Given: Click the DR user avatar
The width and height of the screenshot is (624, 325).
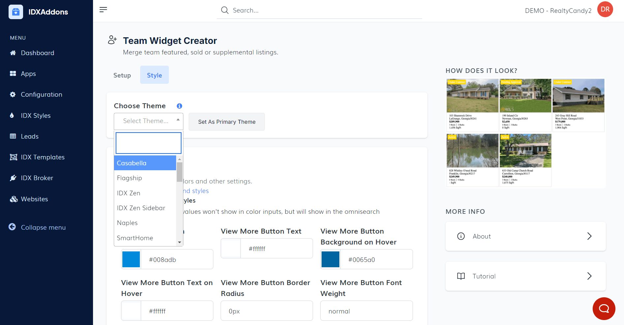Looking at the screenshot, I should coord(605,9).
